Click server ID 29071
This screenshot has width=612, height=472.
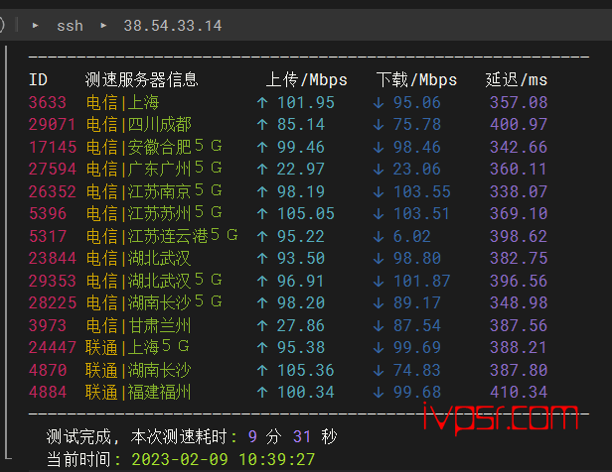tap(53, 125)
